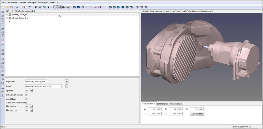Click the 'Bereit' status bar text
Screen dimensions: 263x129
(3, 127)
